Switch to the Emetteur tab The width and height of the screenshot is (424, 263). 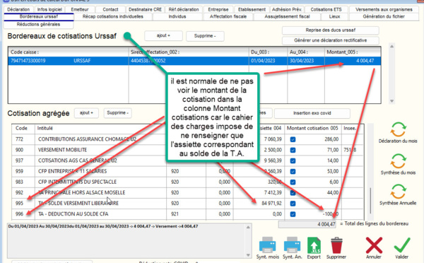point(80,9)
